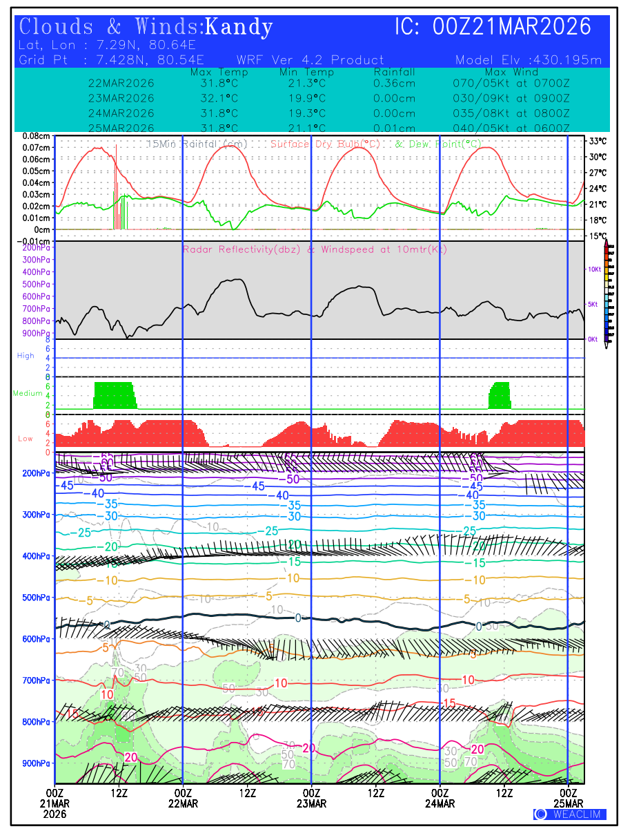Click the WEACLIM copyright logo

point(570,814)
